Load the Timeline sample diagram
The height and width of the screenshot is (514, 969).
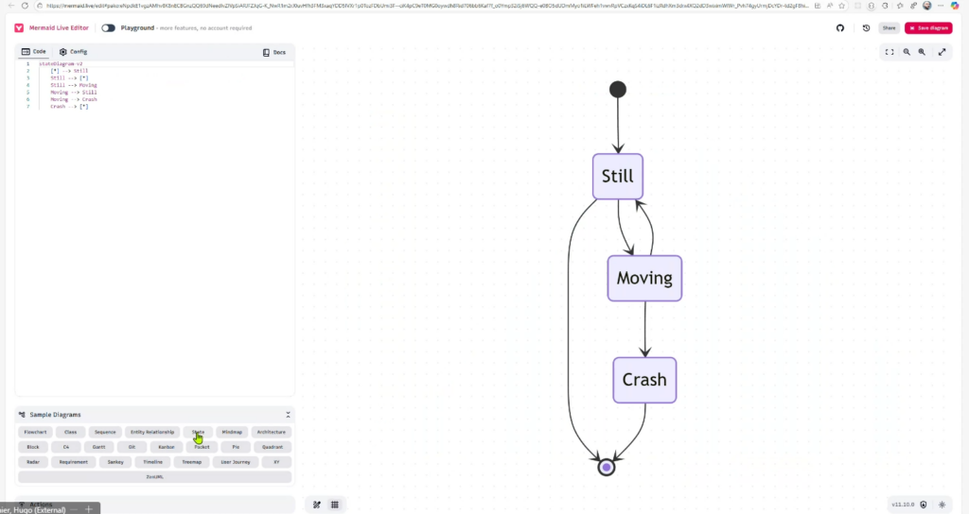pyautogui.click(x=152, y=461)
